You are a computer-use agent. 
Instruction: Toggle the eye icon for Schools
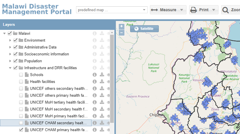pos(108,75)
